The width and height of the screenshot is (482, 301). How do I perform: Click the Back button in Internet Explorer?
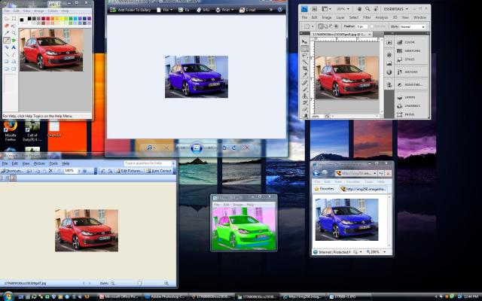[316, 174]
